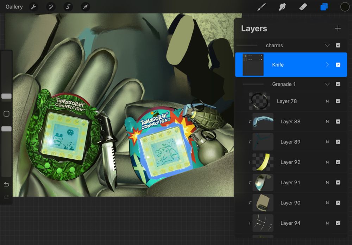This screenshot has height=245, width=352.
Task: Open blend mode N for Layer 91
Action: 327,183
